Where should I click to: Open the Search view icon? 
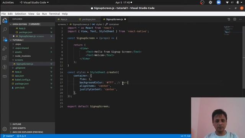click(5, 30)
